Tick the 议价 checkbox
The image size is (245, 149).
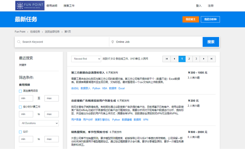20,132
